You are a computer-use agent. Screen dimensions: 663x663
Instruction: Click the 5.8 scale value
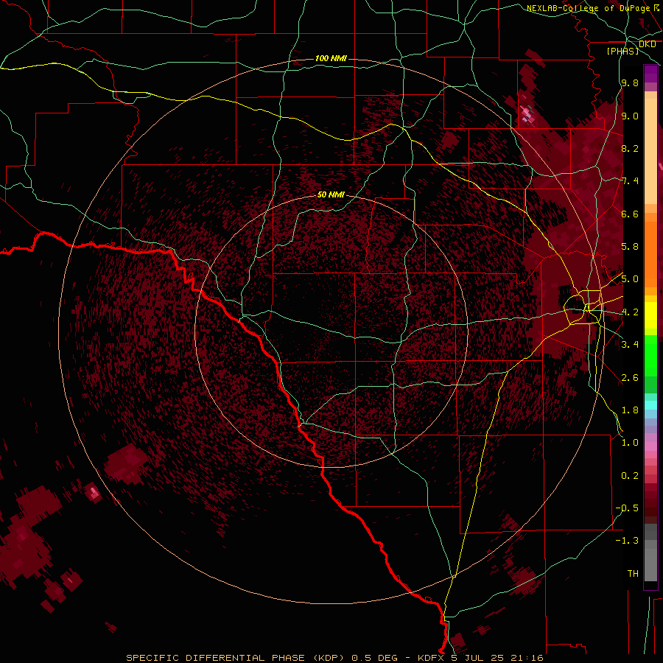(630, 247)
